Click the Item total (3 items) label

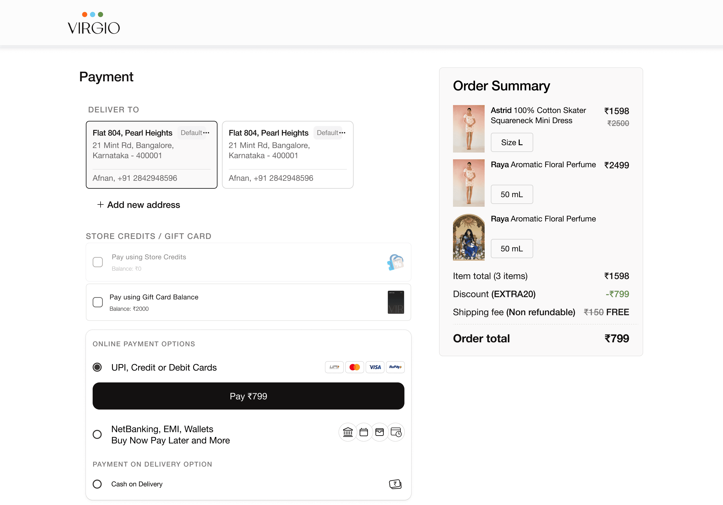click(490, 276)
